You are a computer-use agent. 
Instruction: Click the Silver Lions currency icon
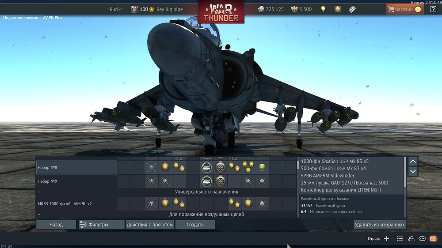[260, 9]
